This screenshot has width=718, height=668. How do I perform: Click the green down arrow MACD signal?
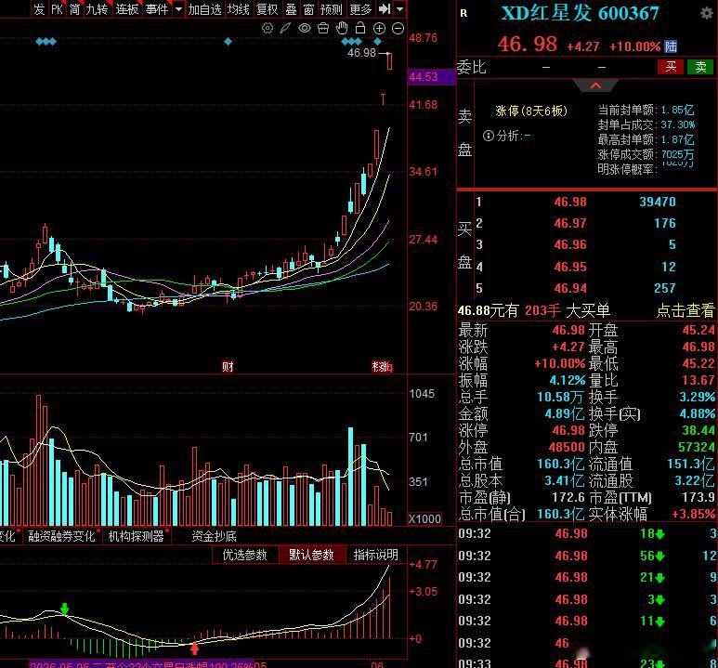65,609
